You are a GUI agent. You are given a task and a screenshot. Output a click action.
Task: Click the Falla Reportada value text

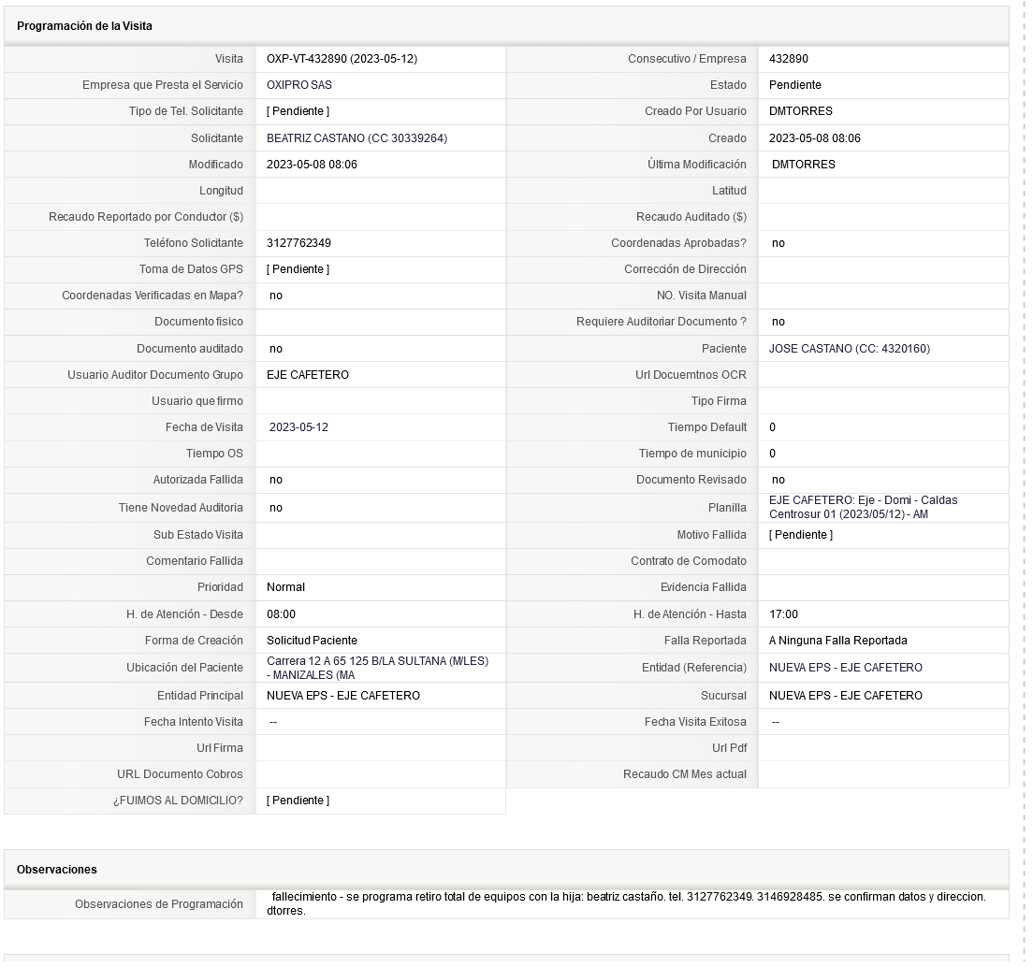click(x=838, y=641)
